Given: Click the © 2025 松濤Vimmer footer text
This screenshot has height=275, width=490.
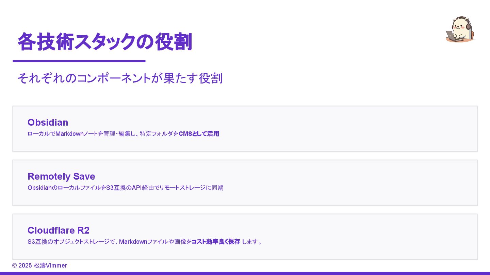Looking at the screenshot, I should pos(39,265).
